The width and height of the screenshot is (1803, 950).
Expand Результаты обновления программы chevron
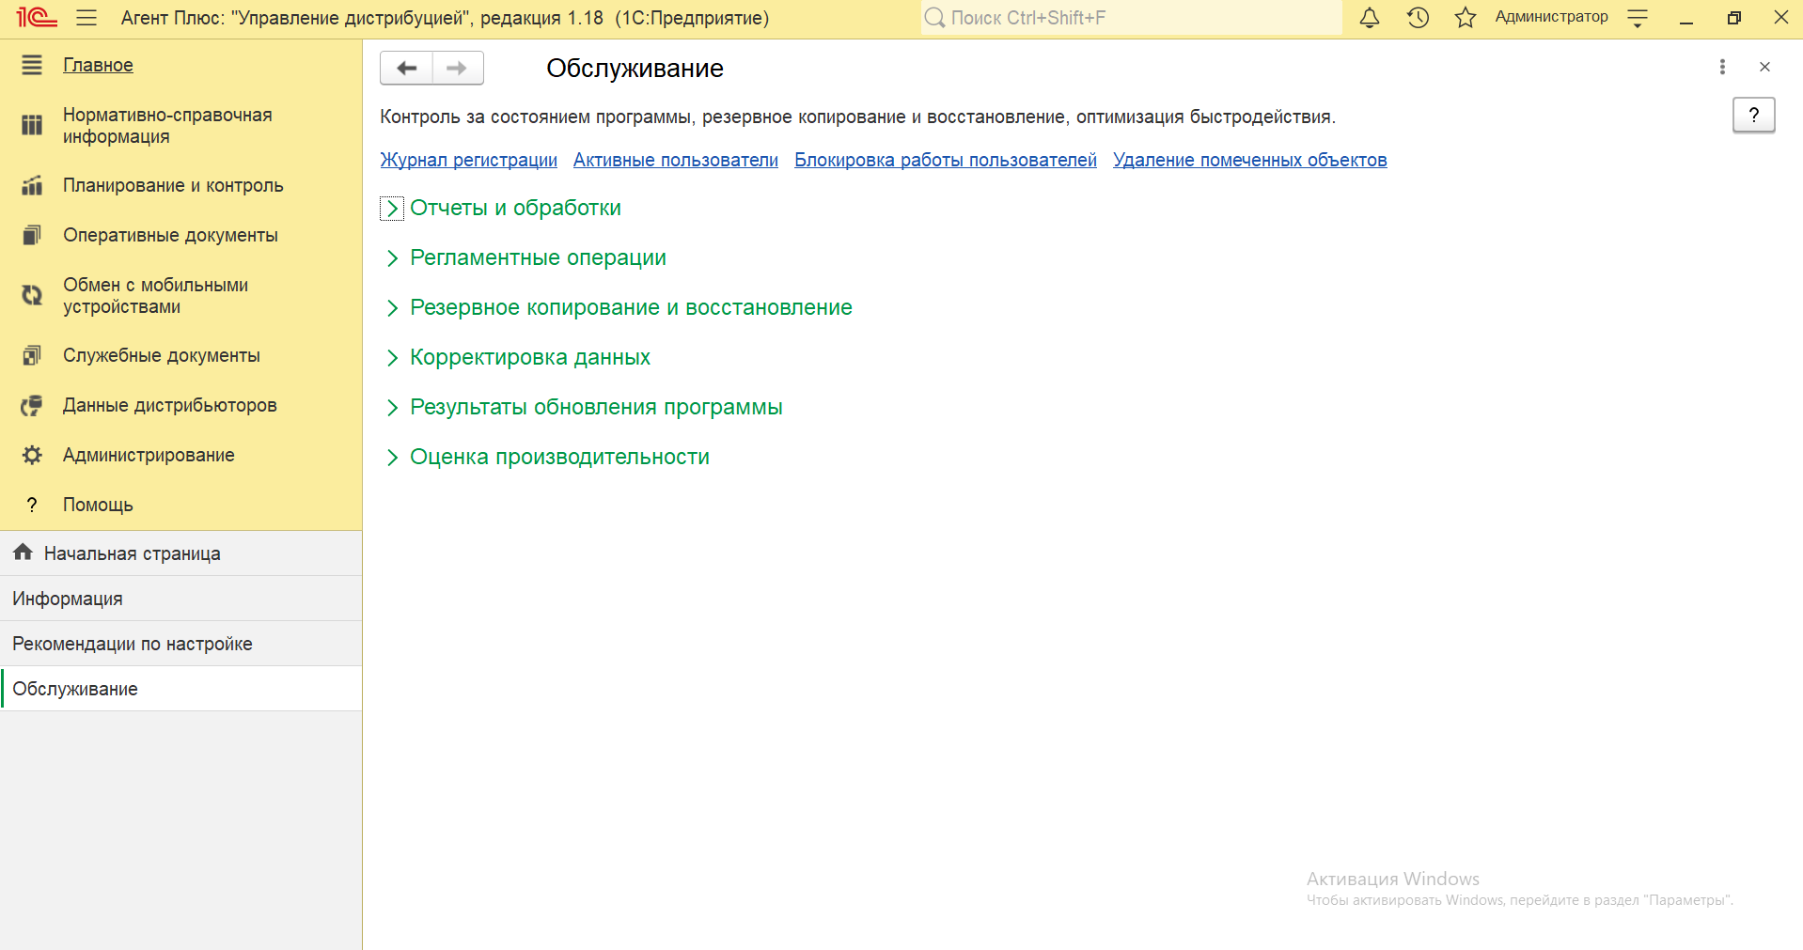point(392,408)
